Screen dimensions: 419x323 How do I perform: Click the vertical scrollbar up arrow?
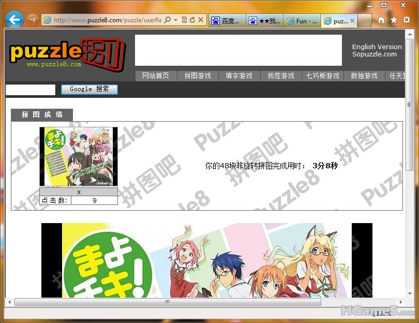click(410, 34)
